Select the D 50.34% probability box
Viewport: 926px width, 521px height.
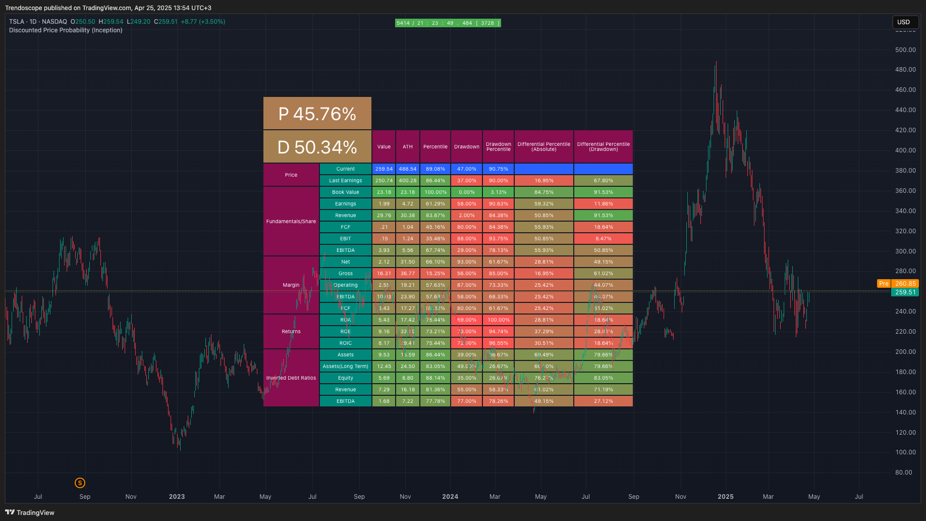(x=317, y=147)
